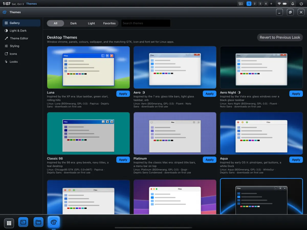Select the Aero theme preview thumbnail
307x230 pixels.
(175, 67)
